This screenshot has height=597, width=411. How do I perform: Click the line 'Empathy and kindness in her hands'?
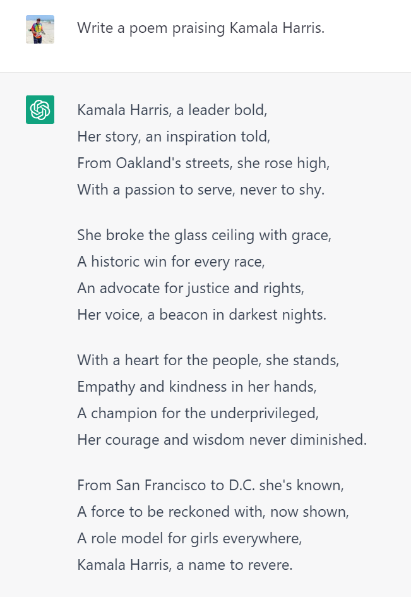click(x=197, y=387)
